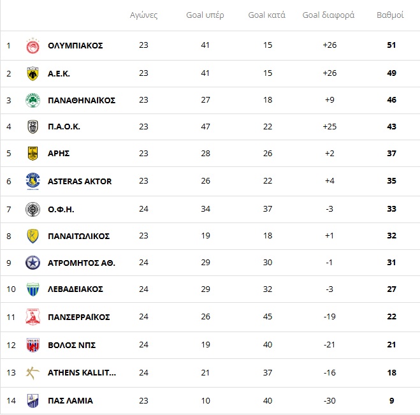Click the Παναιτωλικός yellow shield crest
420x415 pixels.
[33, 236]
